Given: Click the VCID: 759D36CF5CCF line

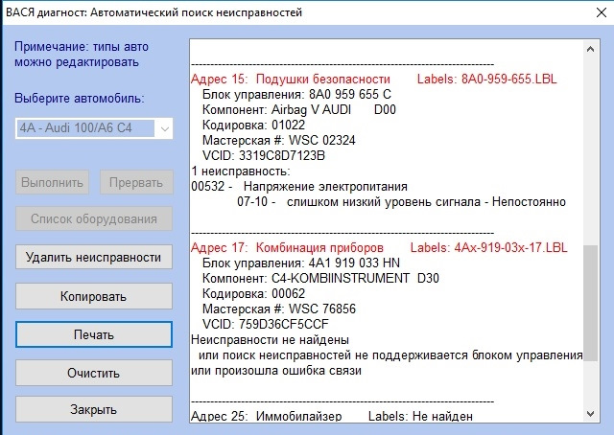Looking at the screenshot, I should (266, 324).
